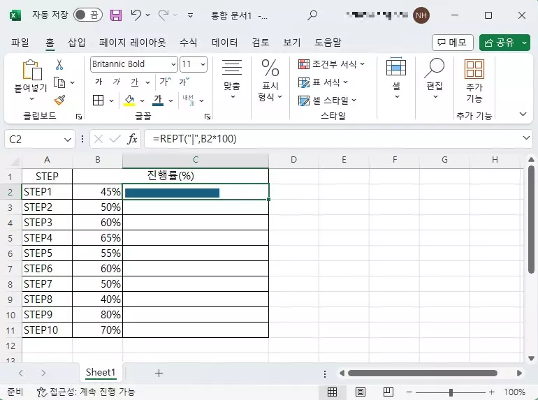Apply underline formatting
Image resolution: width=538 pixels, height=400 pixels.
coord(134,82)
